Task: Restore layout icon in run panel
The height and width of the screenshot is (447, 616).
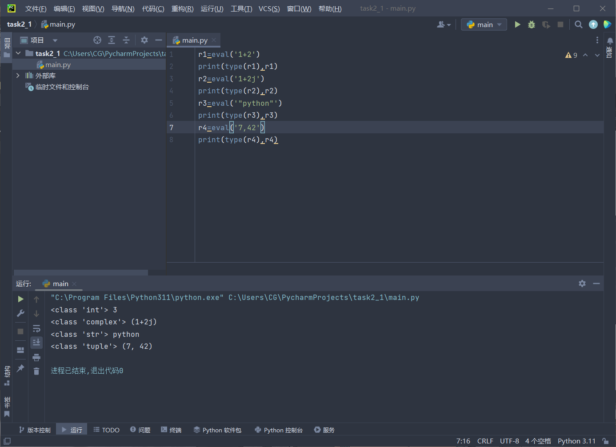Action: (20, 350)
